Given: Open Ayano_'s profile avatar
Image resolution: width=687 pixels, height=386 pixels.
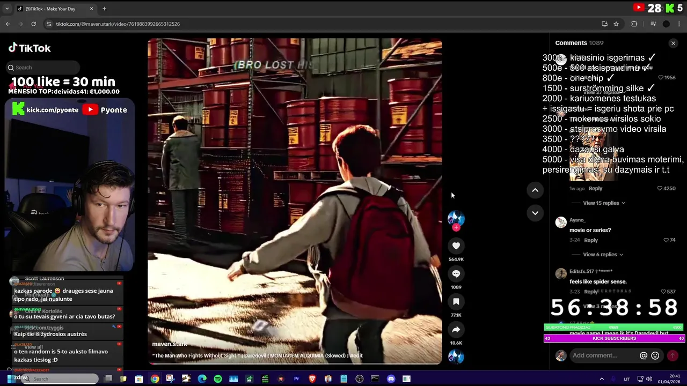Looking at the screenshot, I should [561, 222].
